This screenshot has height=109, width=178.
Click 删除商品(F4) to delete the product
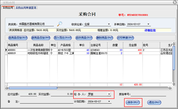[104, 38]
